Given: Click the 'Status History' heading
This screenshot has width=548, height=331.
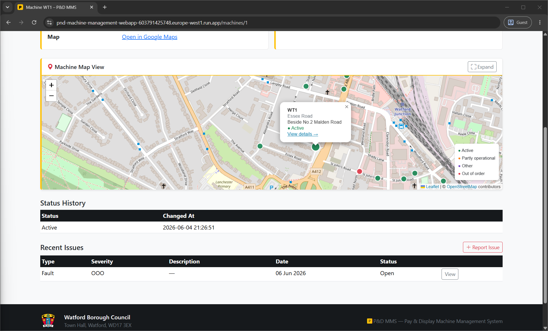Looking at the screenshot, I should tap(63, 203).
